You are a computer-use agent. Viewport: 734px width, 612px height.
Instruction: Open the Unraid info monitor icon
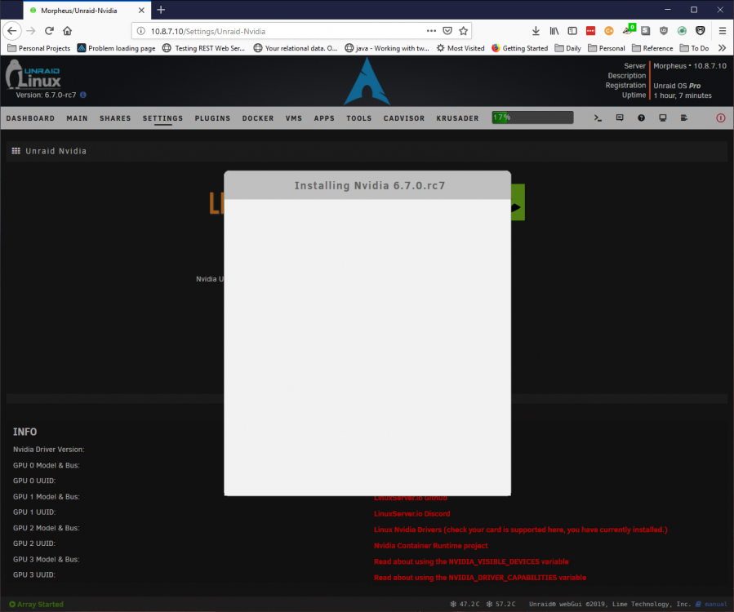point(663,118)
